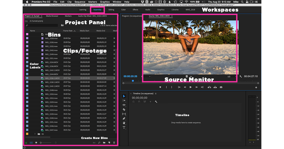Click the Clear trash icon in Project panel
Screen dimensions: 284x149
pos(114,143)
